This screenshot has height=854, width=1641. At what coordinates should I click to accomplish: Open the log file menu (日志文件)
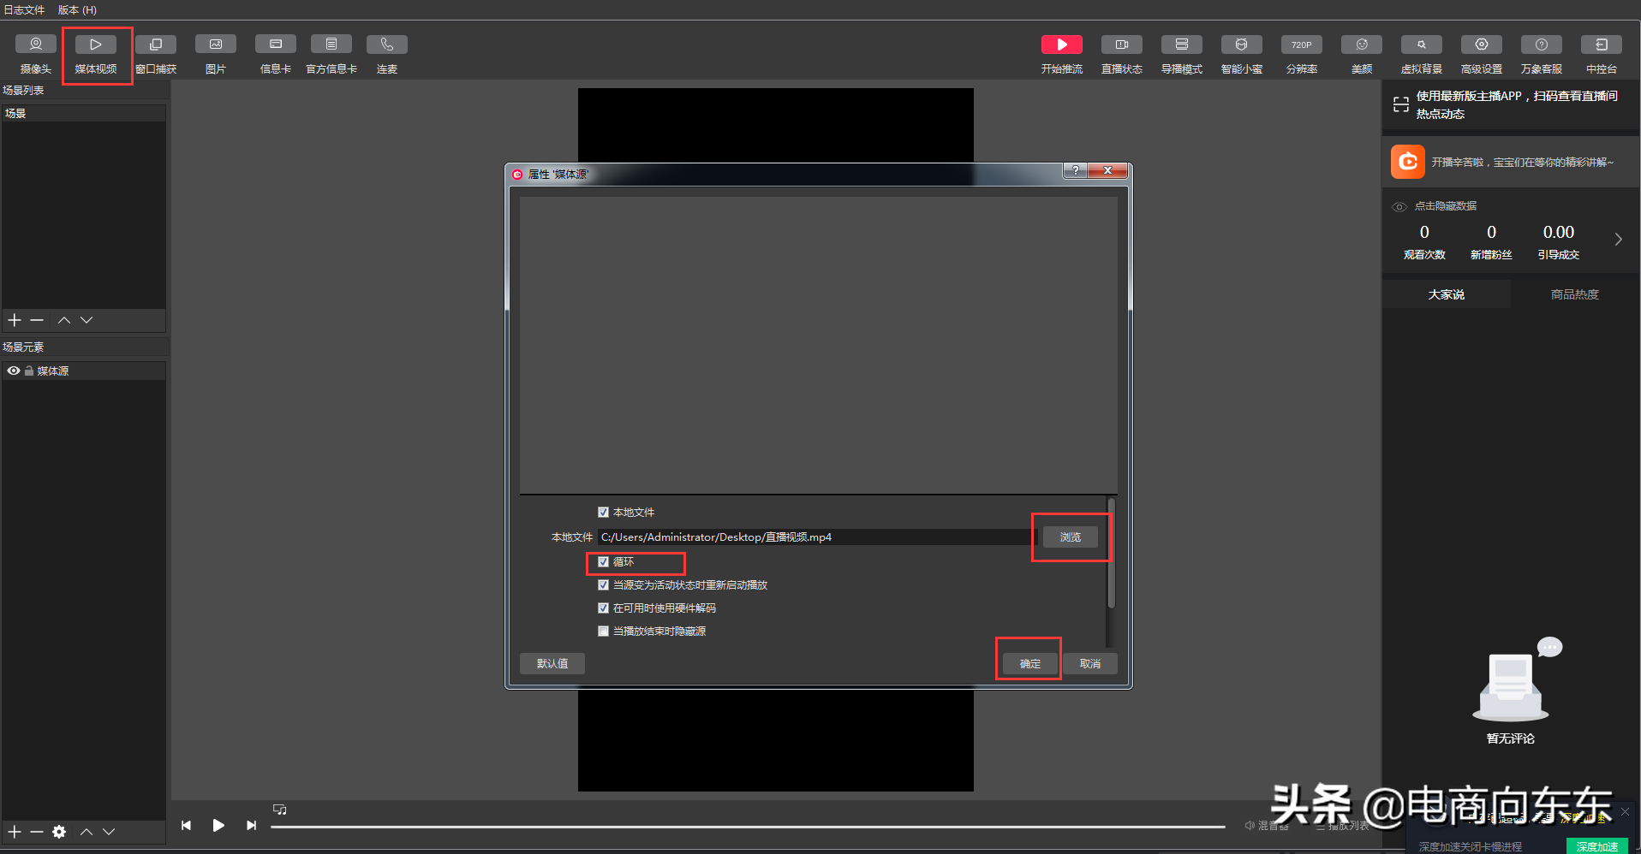click(x=24, y=10)
